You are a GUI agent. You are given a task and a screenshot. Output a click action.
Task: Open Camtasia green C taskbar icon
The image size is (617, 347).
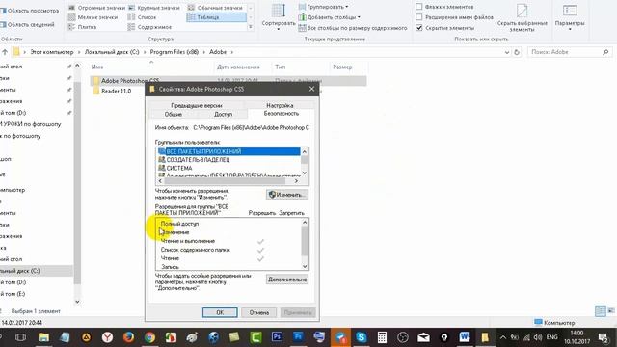click(x=255, y=337)
